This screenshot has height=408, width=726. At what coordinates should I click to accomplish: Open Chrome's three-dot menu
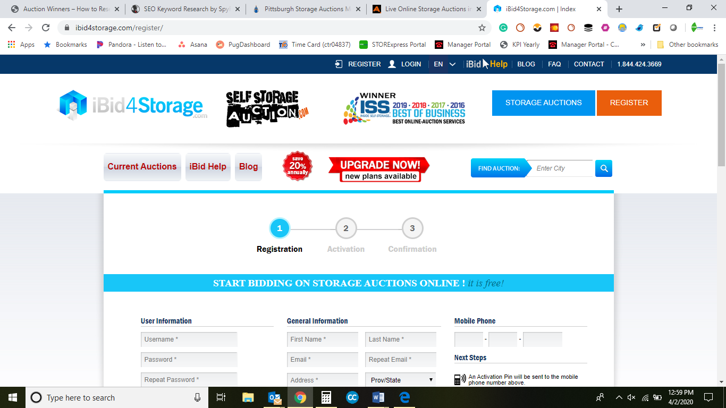click(714, 28)
